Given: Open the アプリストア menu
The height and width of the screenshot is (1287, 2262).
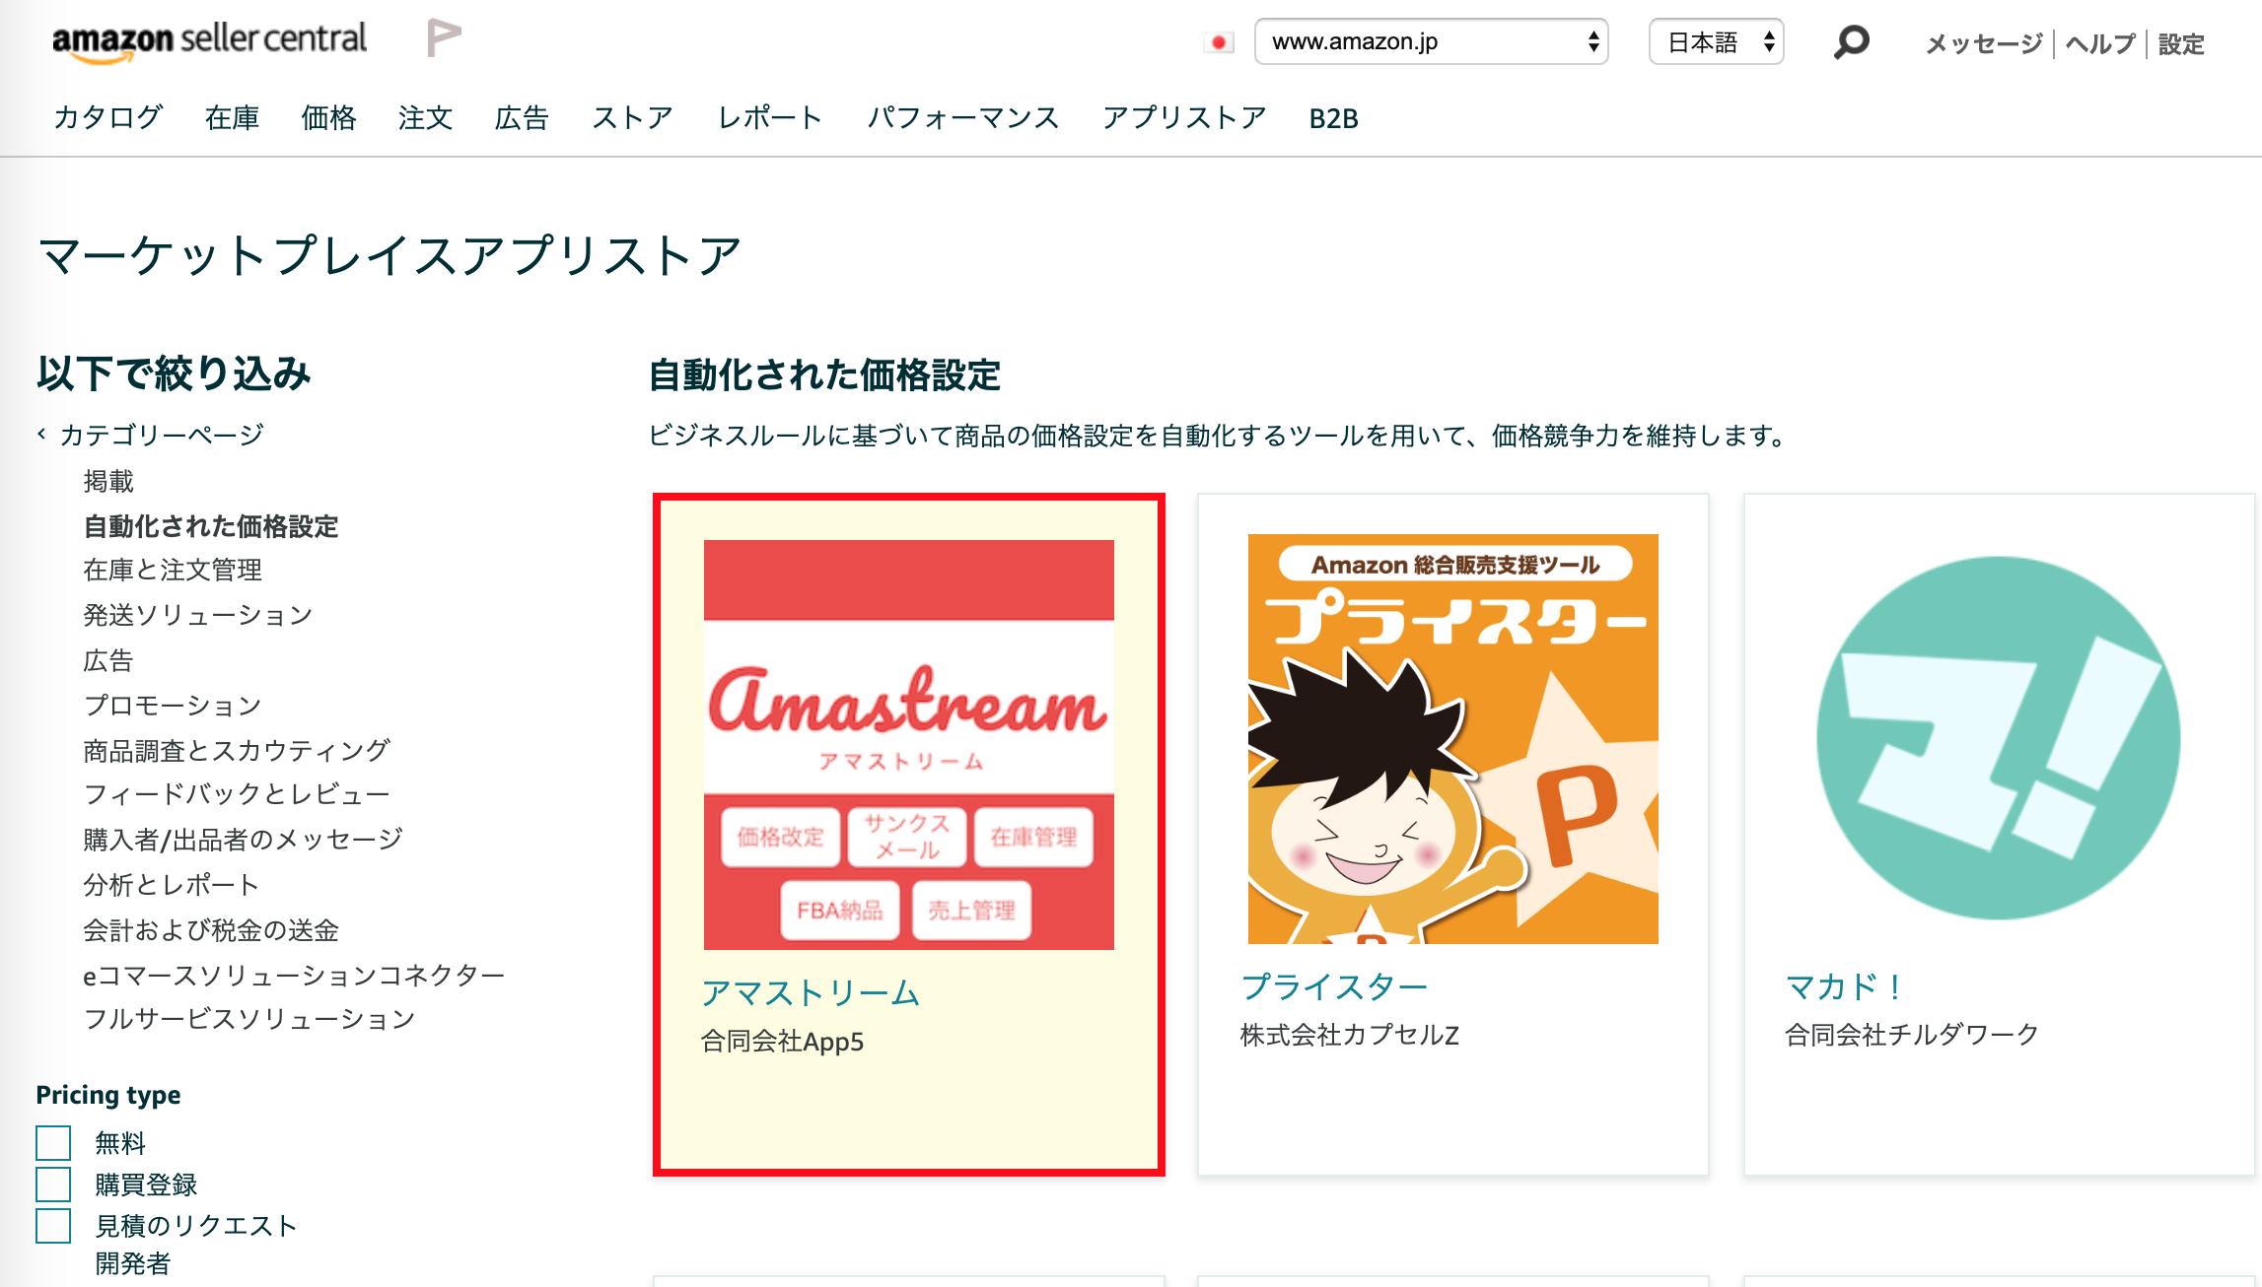Looking at the screenshot, I should click(x=1184, y=117).
